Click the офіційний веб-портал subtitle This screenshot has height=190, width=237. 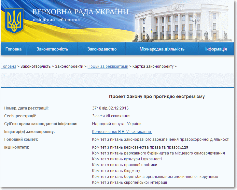tap(56, 20)
